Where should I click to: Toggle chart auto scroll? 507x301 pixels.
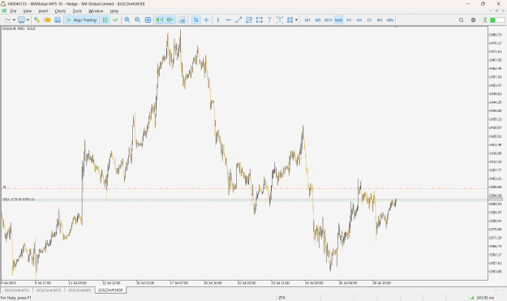160,20
